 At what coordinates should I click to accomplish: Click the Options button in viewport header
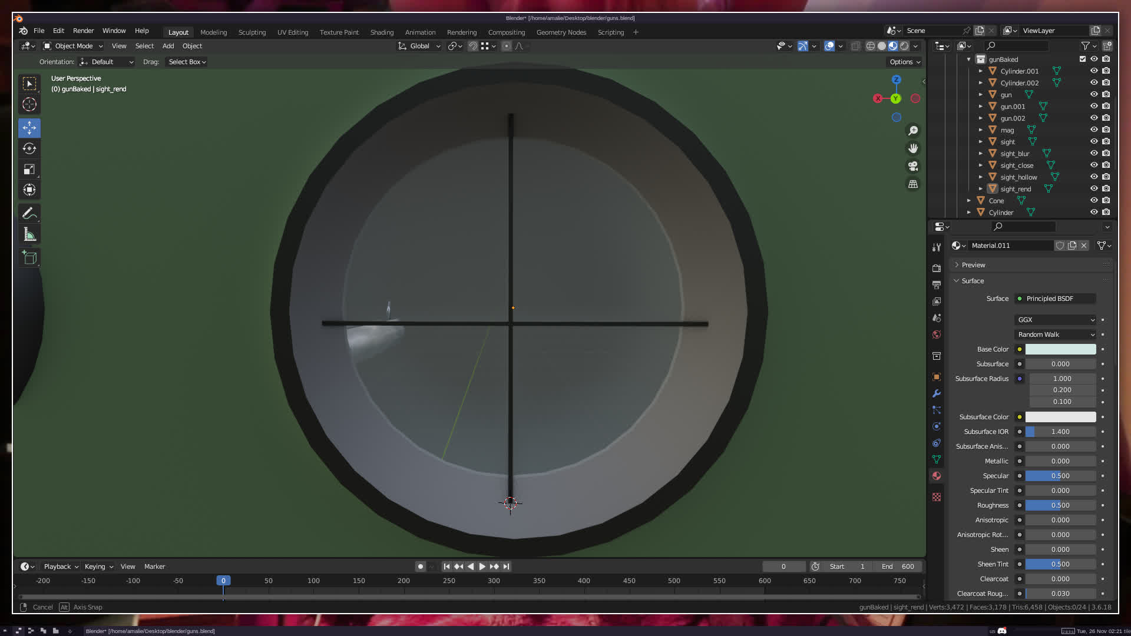904,62
